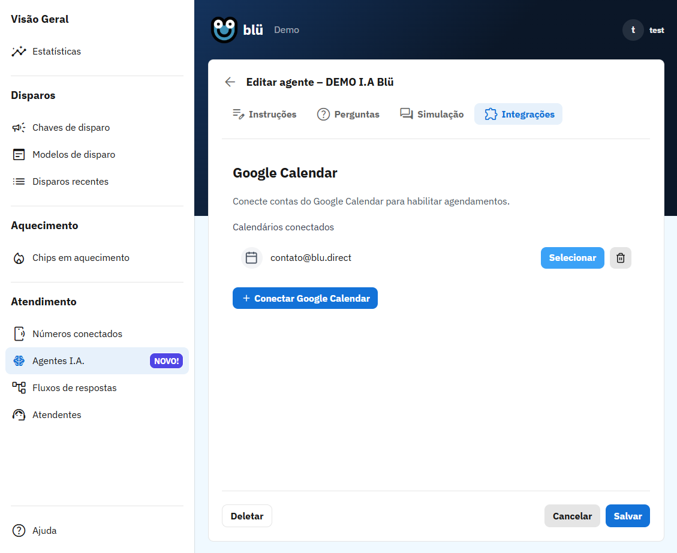Click the Ajuda question mark icon

(19, 531)
